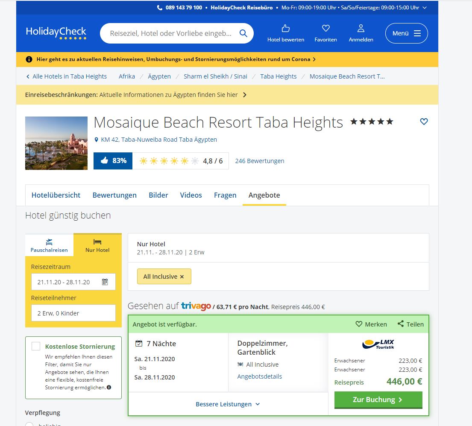Open the Menü hamburger button
Image resolution: width=472 pixels, height=426 pixels.
[406, 33]
